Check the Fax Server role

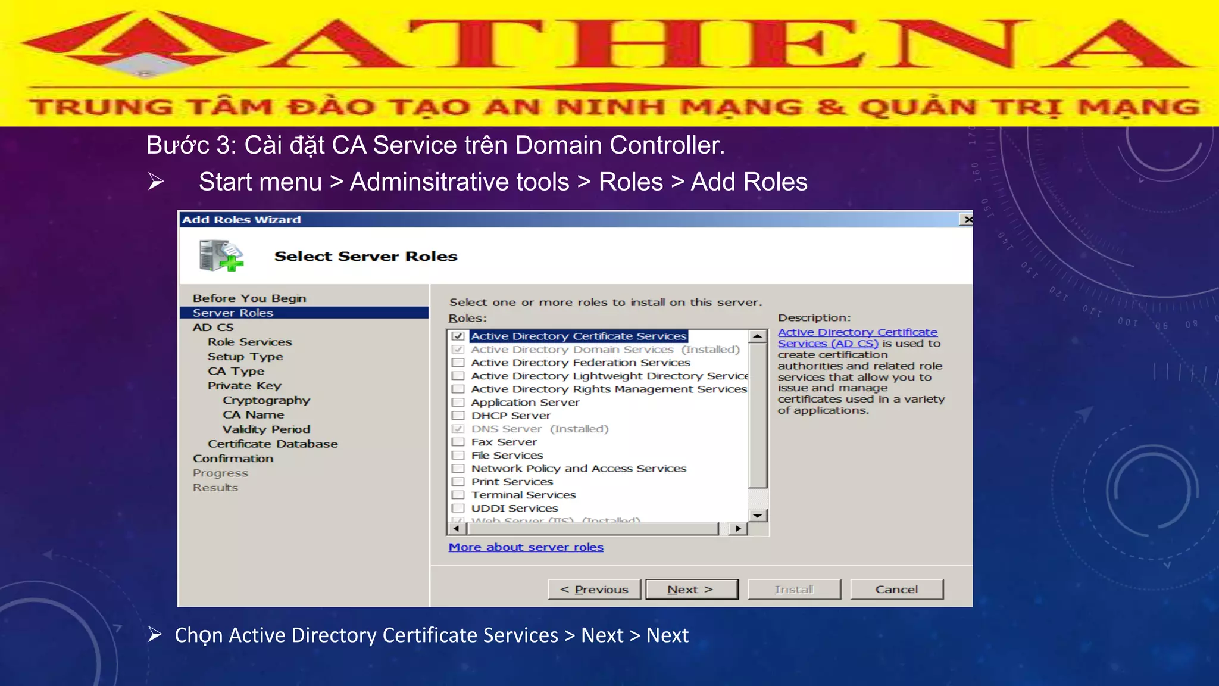[458, 442]
